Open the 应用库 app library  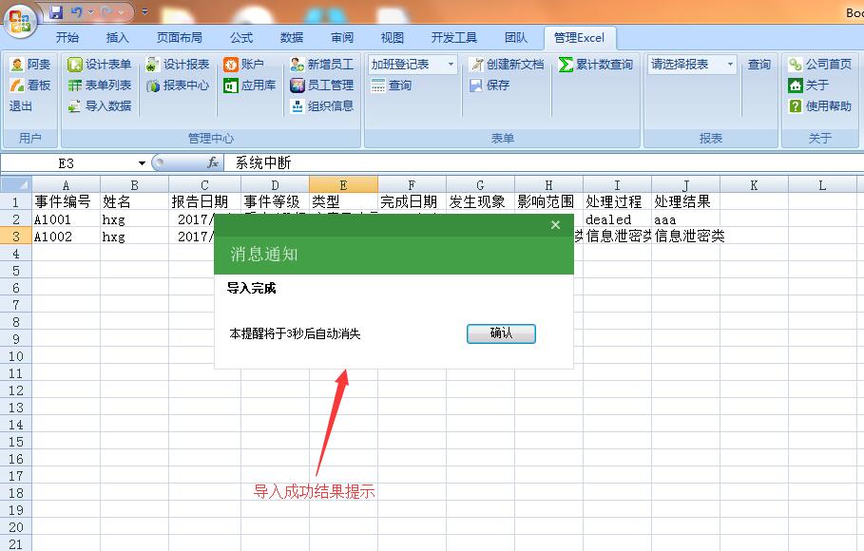click(250, 85)
